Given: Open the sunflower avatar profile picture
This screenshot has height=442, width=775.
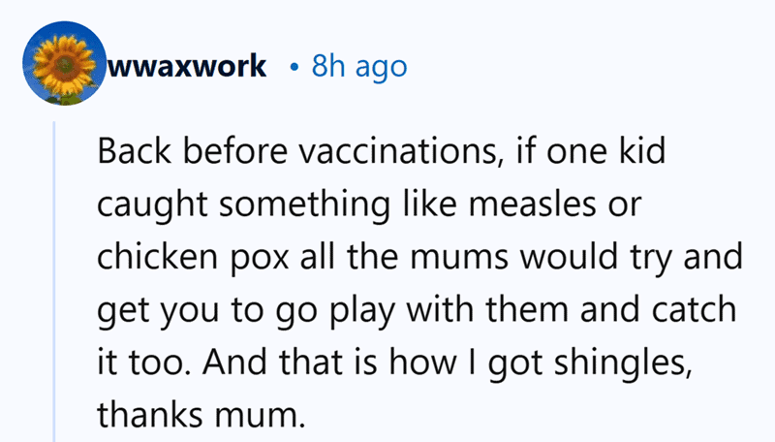Looking at the screenshot, I should [64, 63].
